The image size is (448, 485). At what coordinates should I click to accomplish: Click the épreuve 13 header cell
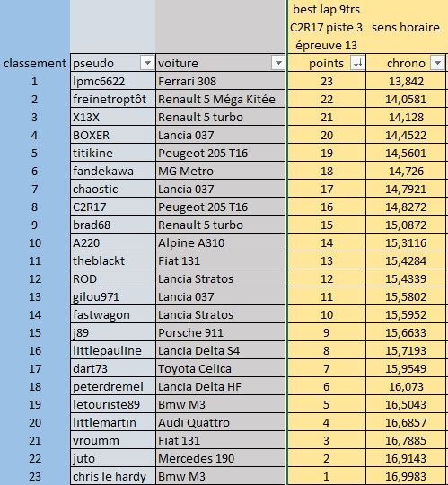click(326, 46)
